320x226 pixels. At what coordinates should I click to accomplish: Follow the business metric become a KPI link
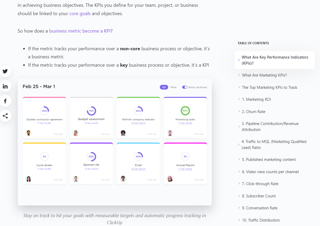(80, 31)
